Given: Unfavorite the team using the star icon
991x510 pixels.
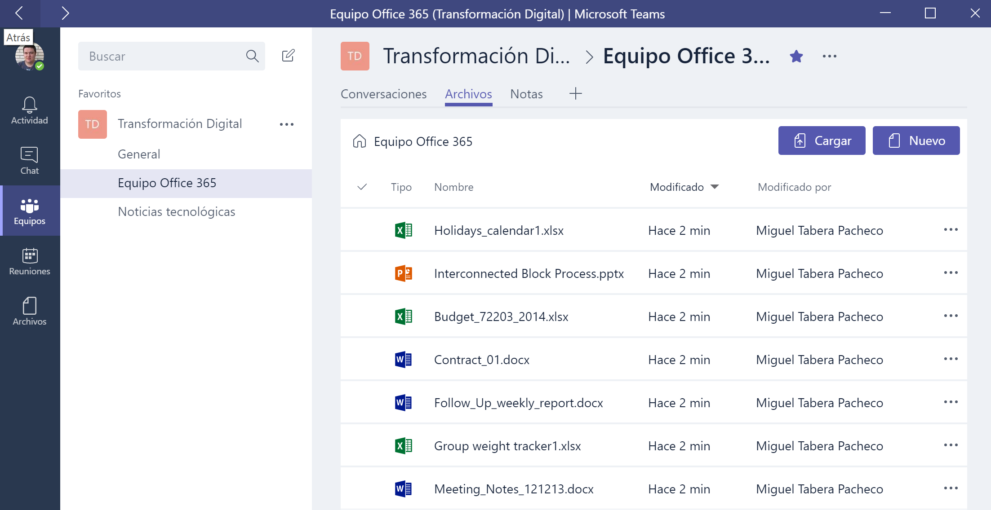Looking at the screenshot, I should pyautogui.click(x=796, y=56).
